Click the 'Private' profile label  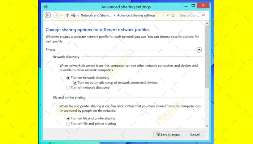pos(51,50)
